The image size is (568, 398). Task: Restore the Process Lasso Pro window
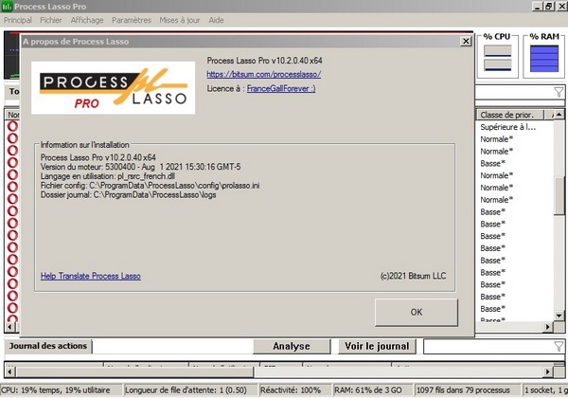click(549, 7)
